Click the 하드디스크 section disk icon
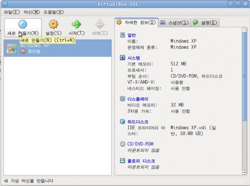The image size is (250, 186). [122, 122]
